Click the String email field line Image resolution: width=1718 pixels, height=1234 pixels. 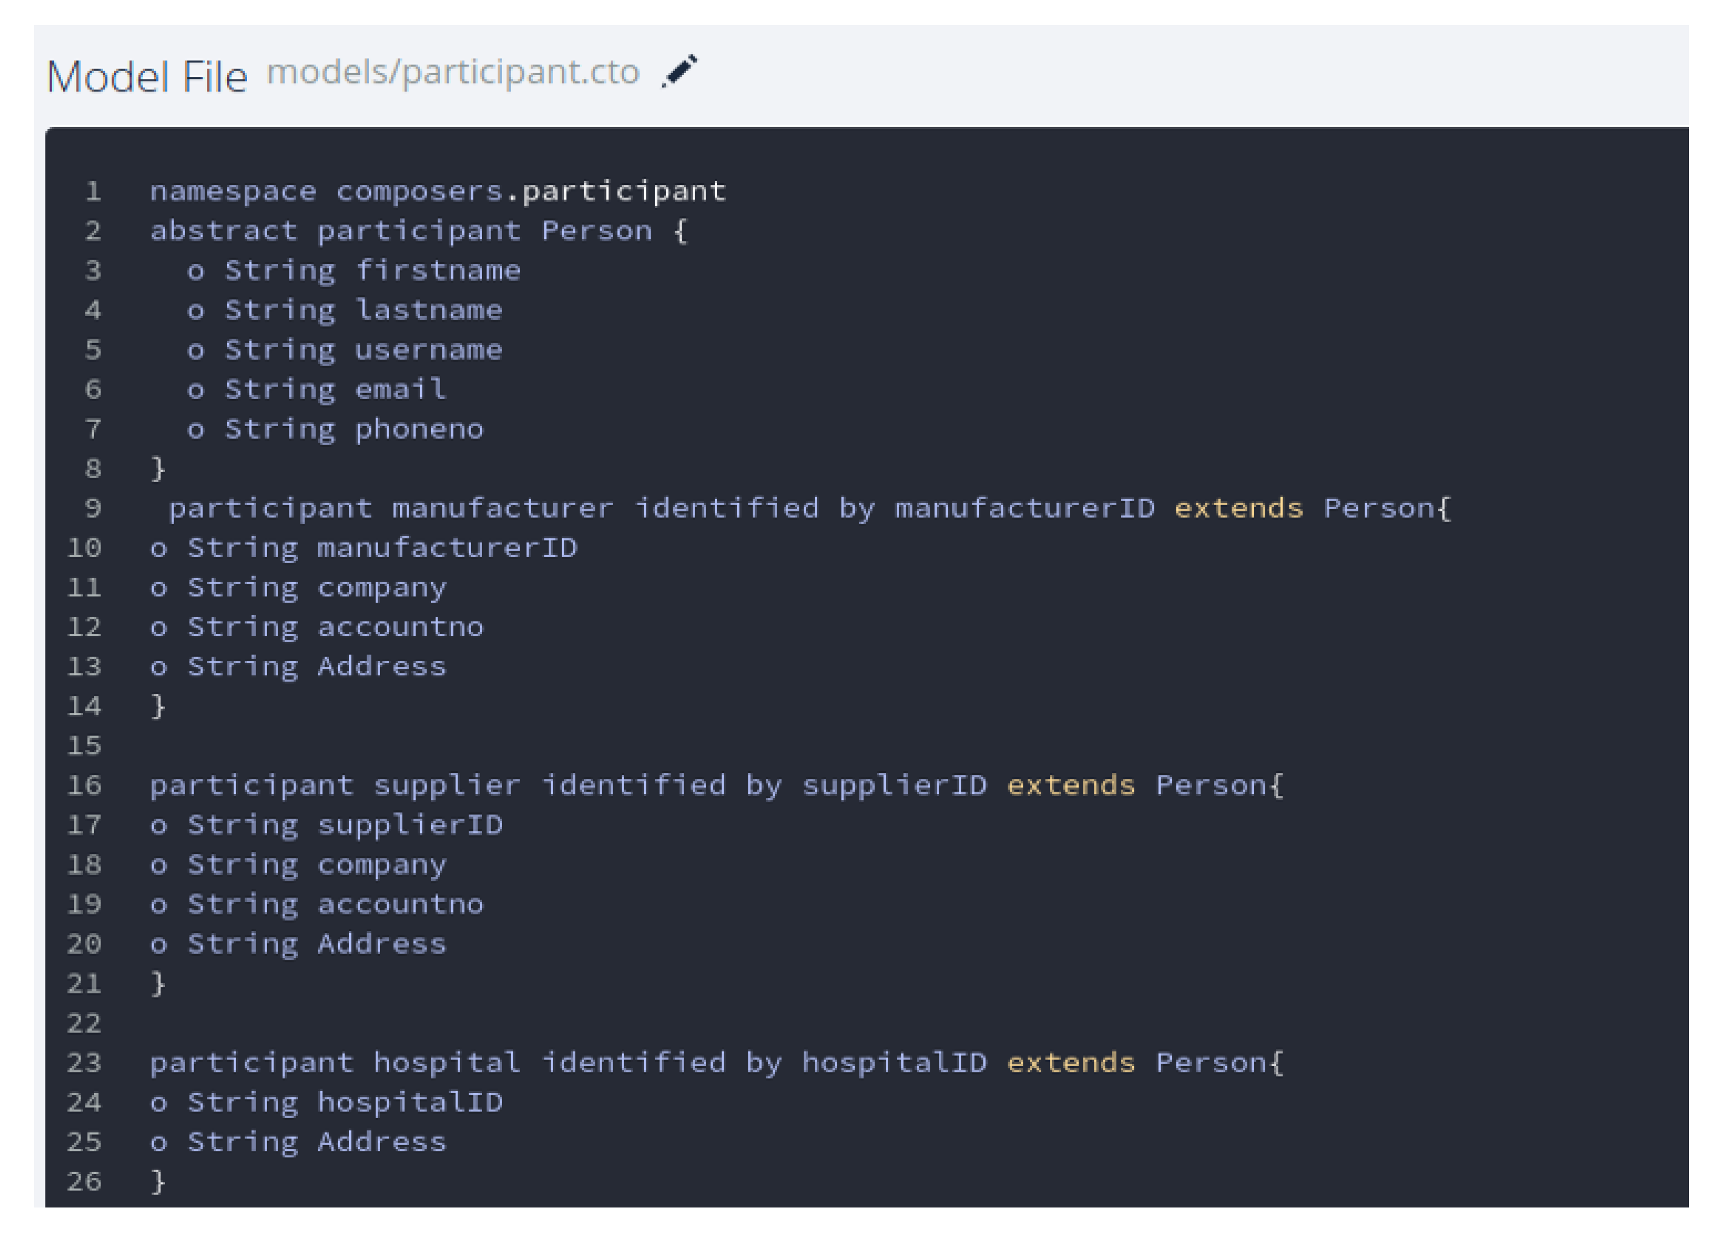317,389
